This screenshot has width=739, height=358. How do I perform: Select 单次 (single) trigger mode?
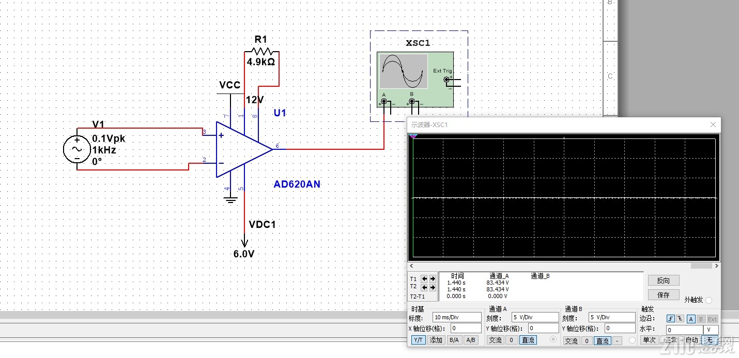click(650, 340)
